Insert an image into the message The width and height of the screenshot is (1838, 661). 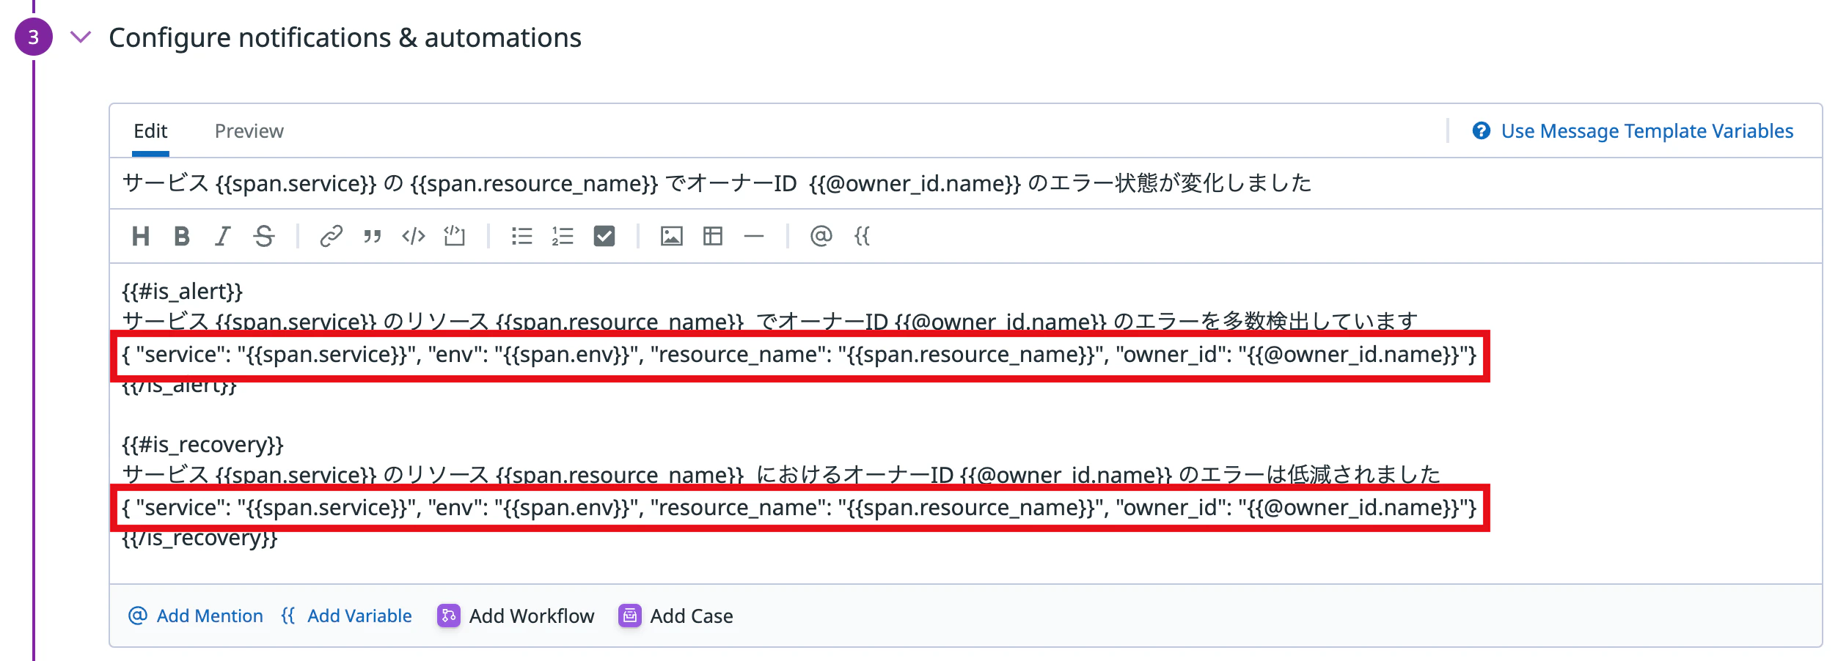(x=672, y=236)
